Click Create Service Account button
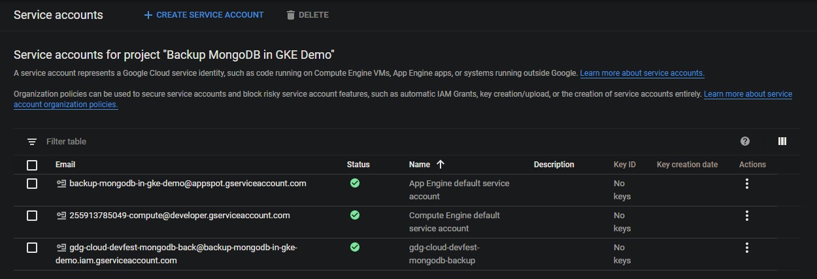The width and height of the screenshot is (817, 279). [x=204, y=15]
